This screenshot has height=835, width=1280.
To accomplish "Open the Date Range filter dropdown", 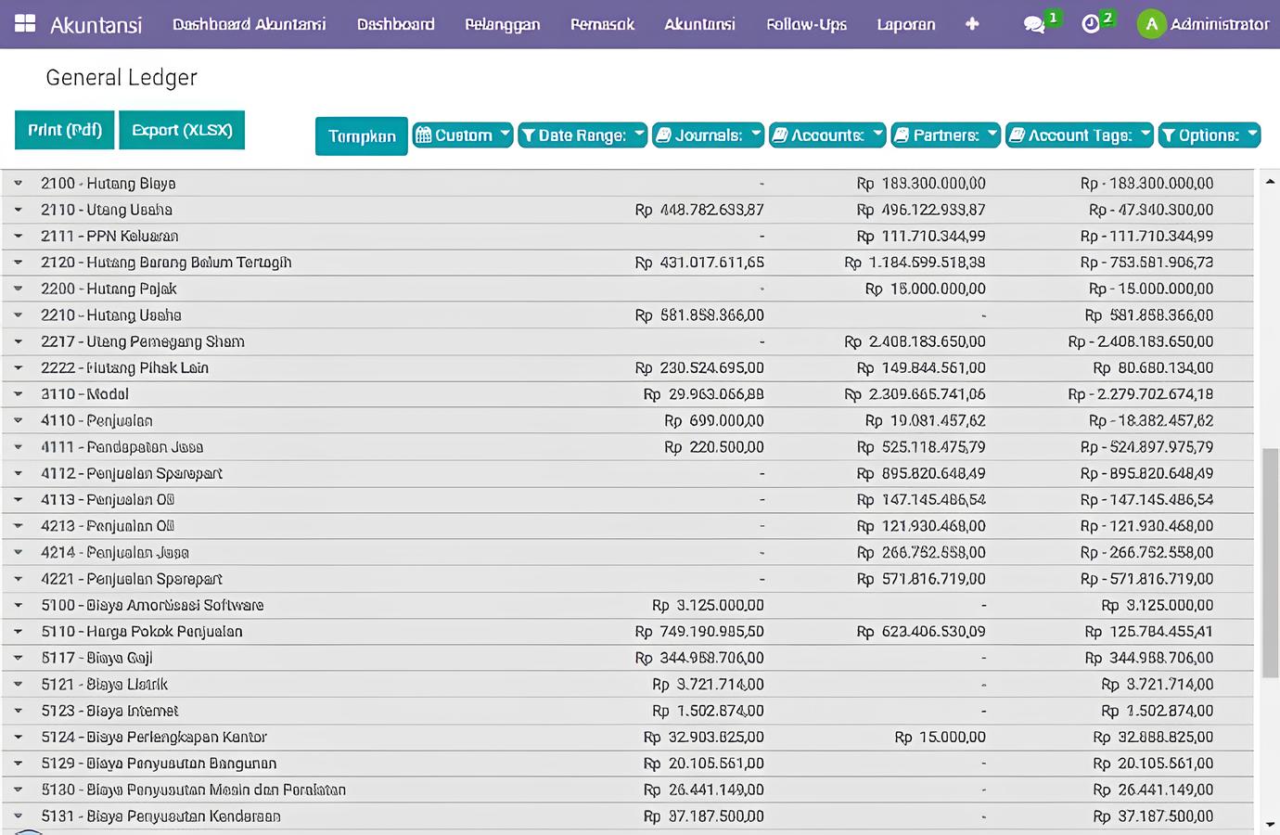I will coord(582,135).
